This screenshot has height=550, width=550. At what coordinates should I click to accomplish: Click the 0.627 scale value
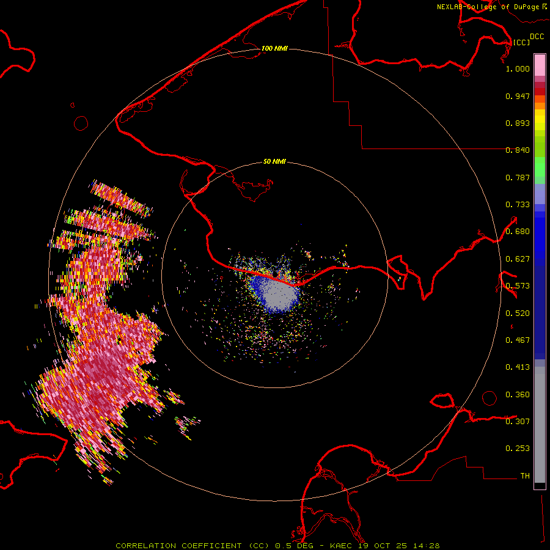point(518,259)
